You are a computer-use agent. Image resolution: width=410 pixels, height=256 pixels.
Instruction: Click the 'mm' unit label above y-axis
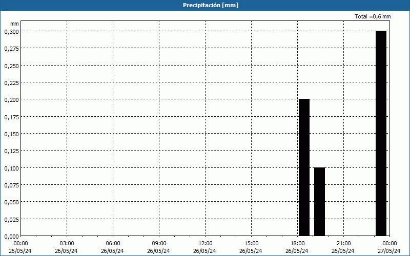[x=14, y=24]
